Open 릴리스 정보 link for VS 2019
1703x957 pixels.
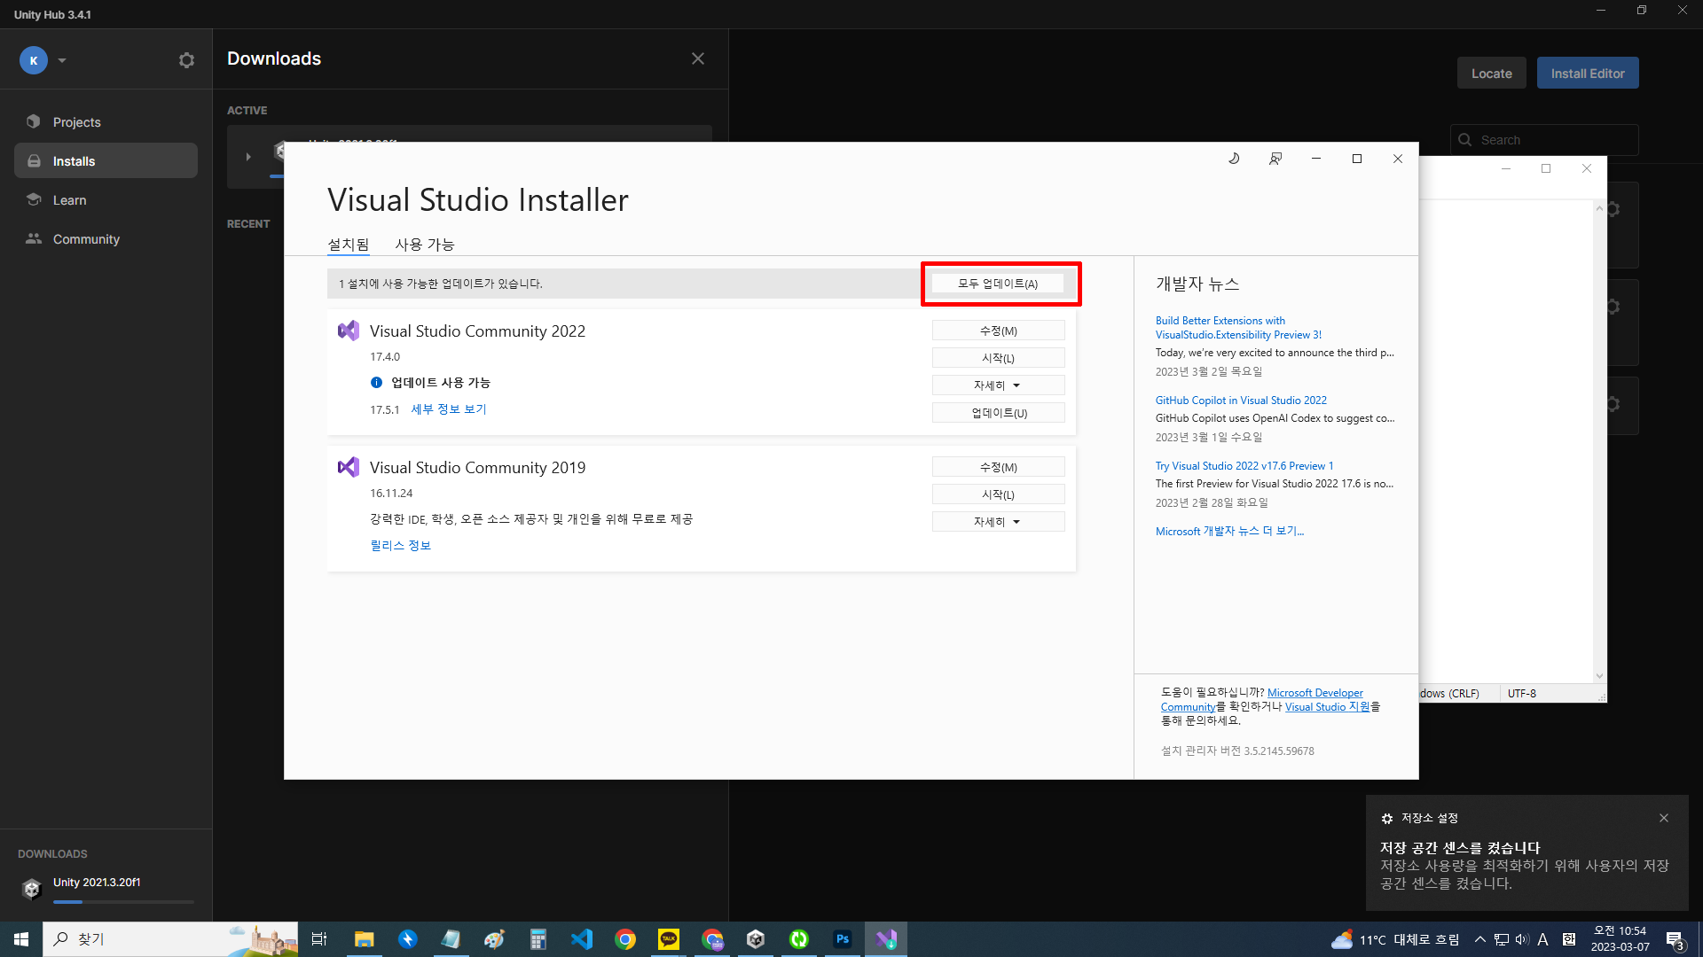point(400,546)
